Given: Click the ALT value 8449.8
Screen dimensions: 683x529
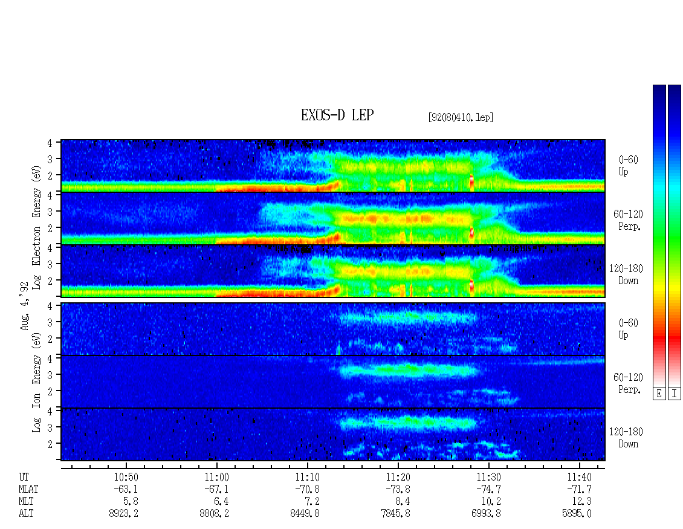Looking at the screenshot, I should [305, 514].
